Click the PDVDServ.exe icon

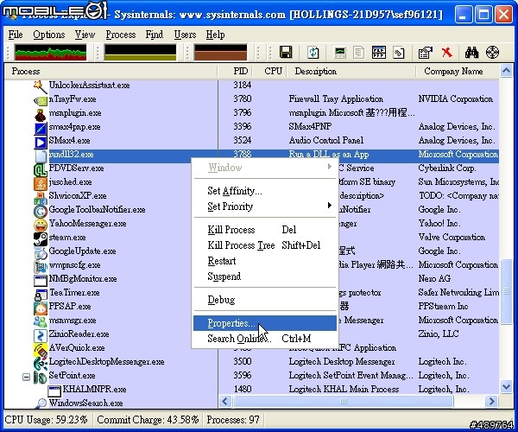point(41,169)
